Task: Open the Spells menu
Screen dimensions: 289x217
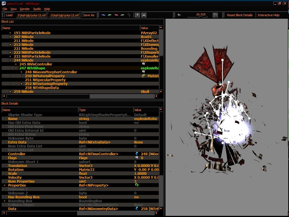Action: tap(37, 9)
